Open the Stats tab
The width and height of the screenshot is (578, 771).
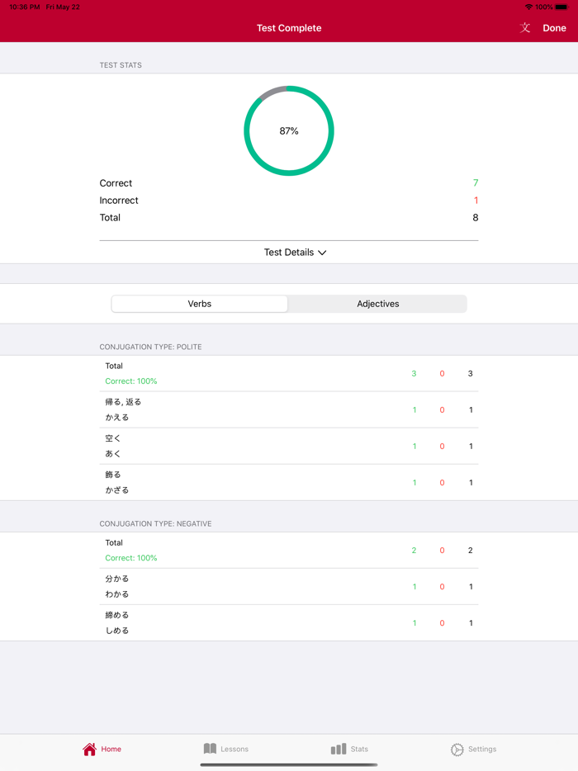[x=349, y=749]
